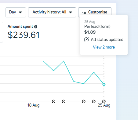
Task: Click the activity marker icon above 25 Aug
Action: click(104, 101)
